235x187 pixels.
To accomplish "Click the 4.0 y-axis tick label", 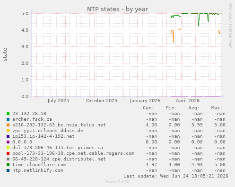I will [25, 30].
